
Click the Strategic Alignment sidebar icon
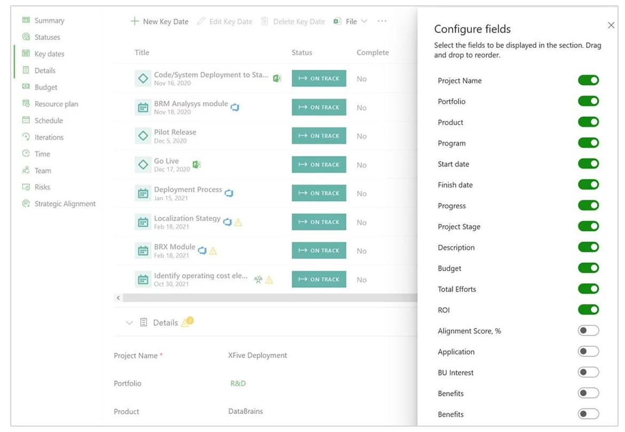click(x=26, y=203)
